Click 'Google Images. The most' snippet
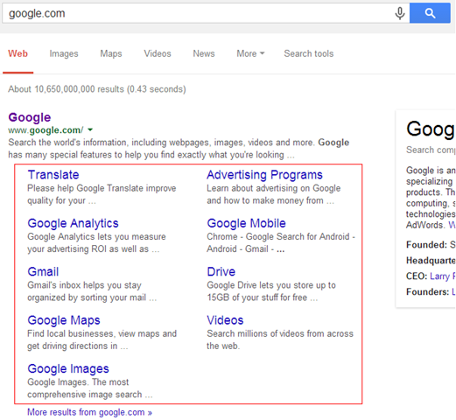 point(78,381)
